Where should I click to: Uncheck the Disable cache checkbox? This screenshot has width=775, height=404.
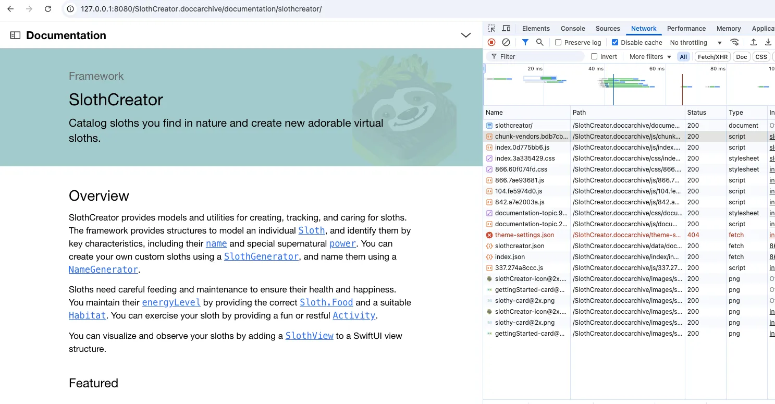click(x=615, y=42)
